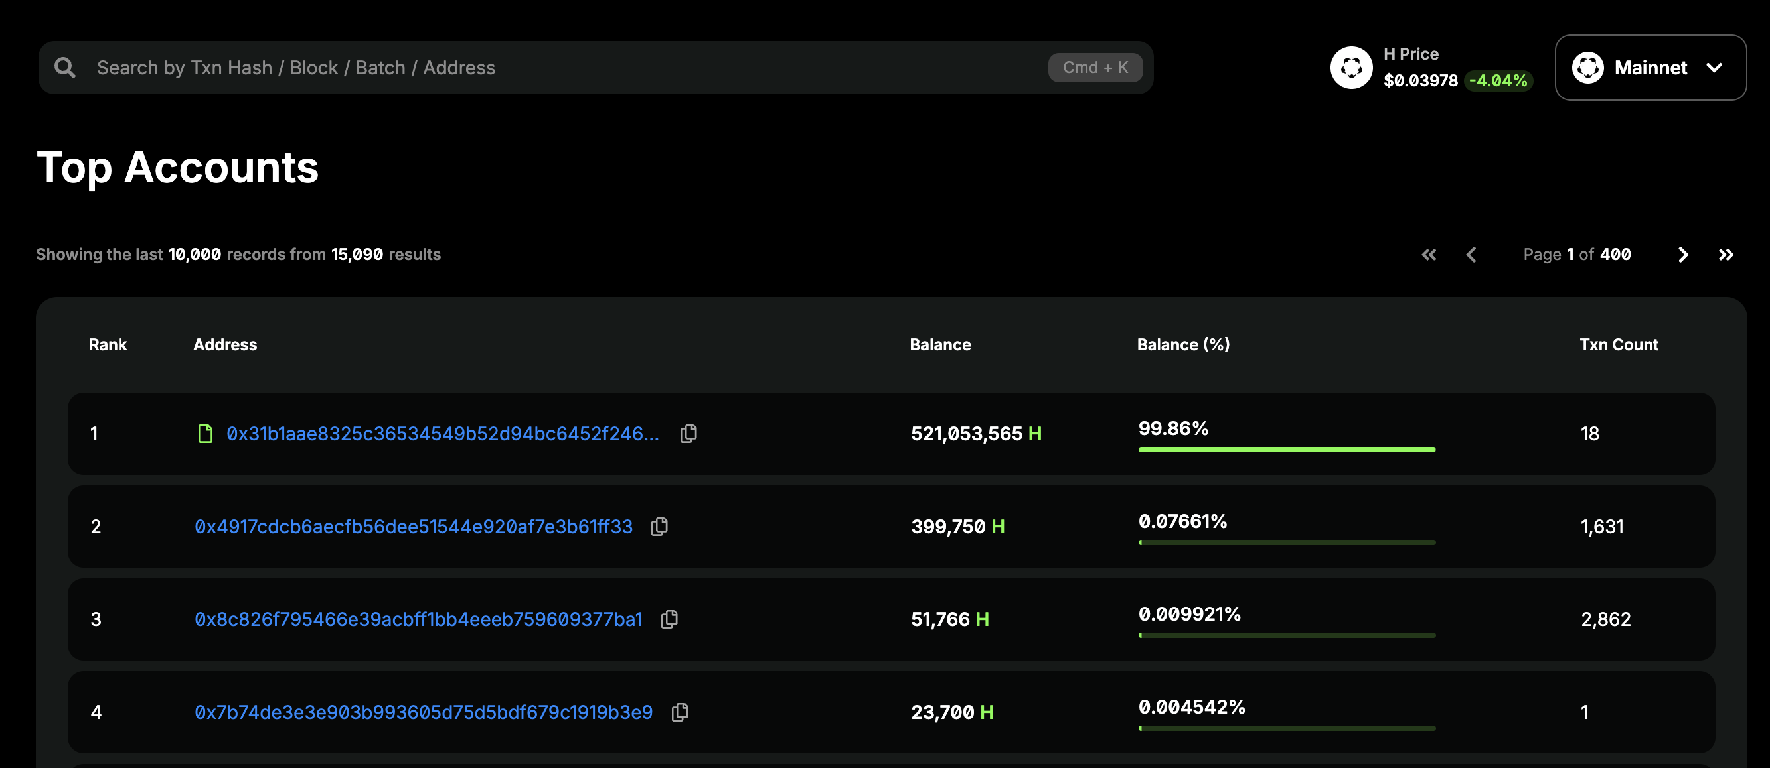Copy the address starting with 0x8c826f79
This screenshot has width=1770, height=768.
point(669,619)
